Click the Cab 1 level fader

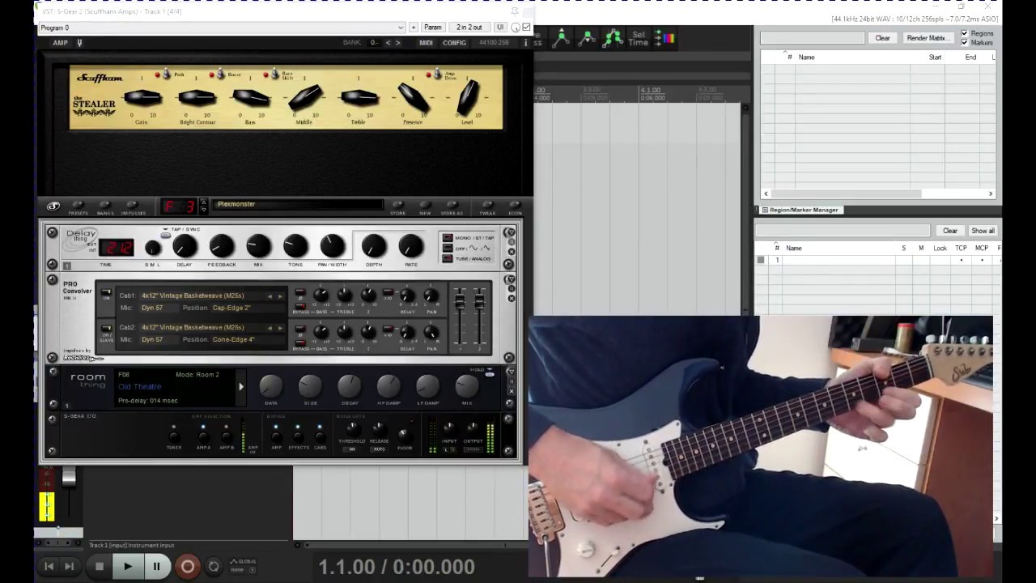click(x=460, y=301)
